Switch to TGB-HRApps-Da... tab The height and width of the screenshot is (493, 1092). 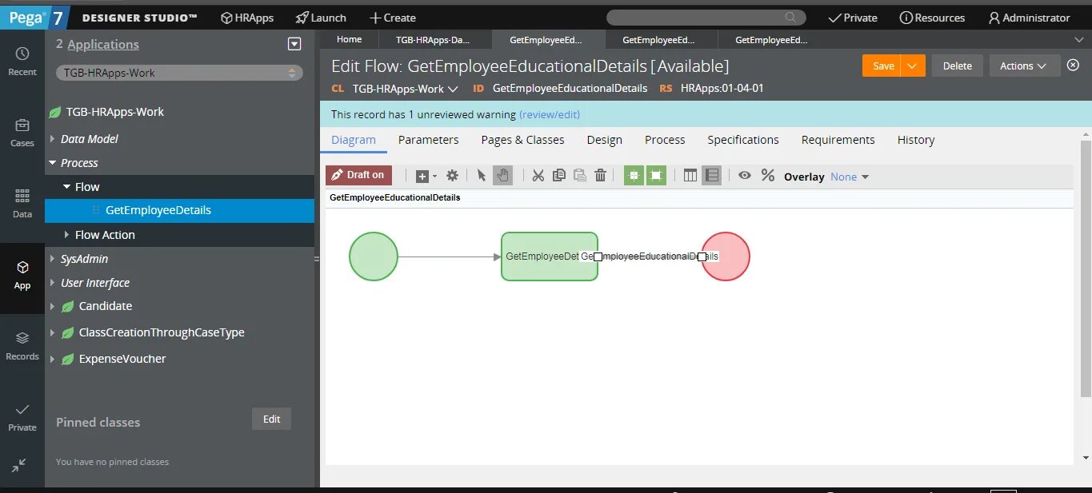click(434, 40)
